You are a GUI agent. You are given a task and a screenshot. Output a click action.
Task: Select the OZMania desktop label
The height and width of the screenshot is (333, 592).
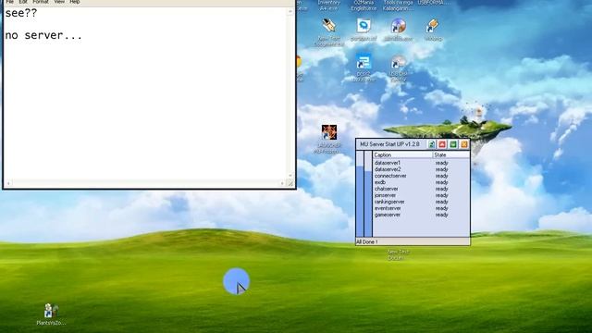point(364,5)
